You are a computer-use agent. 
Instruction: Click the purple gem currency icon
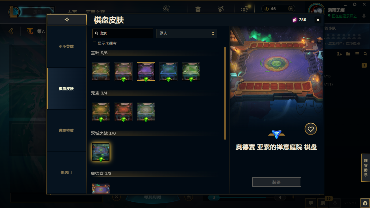click(x=295, y=20)
